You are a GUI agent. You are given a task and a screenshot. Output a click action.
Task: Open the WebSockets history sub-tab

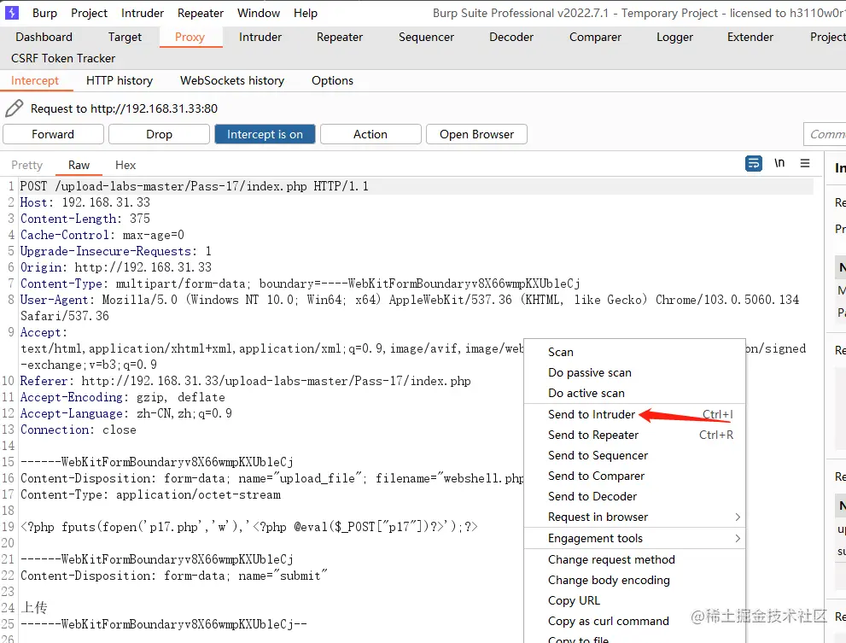point(232,80)
